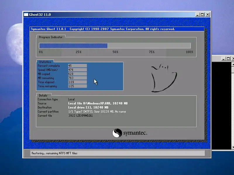Click the Connection type label
The height and width of the screenshot is (175, 234).
[48, 99]
